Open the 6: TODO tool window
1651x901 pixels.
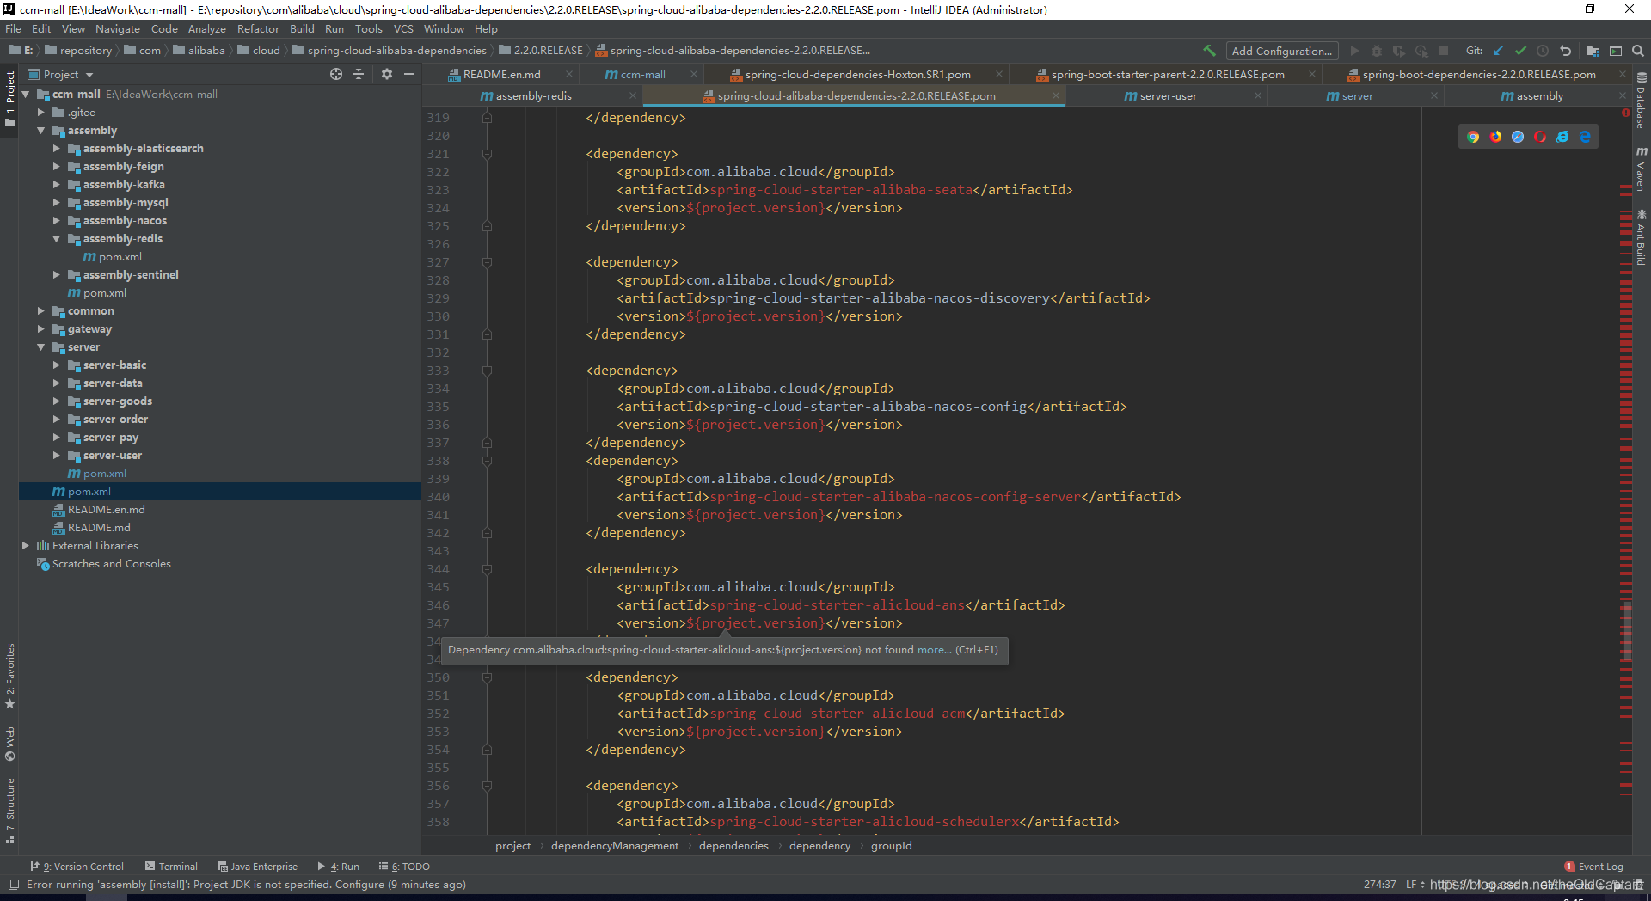point(404,867)
